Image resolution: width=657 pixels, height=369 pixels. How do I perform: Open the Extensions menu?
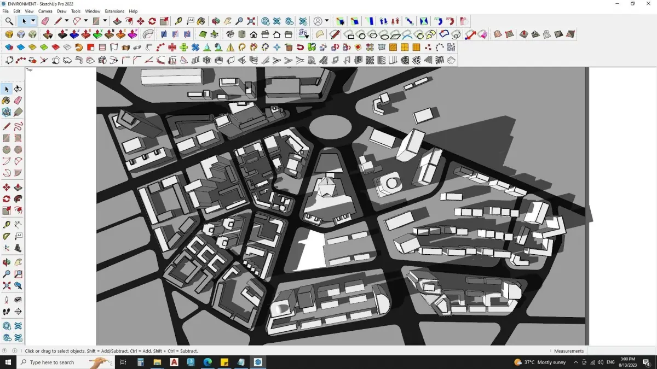[x=114, y=11]
